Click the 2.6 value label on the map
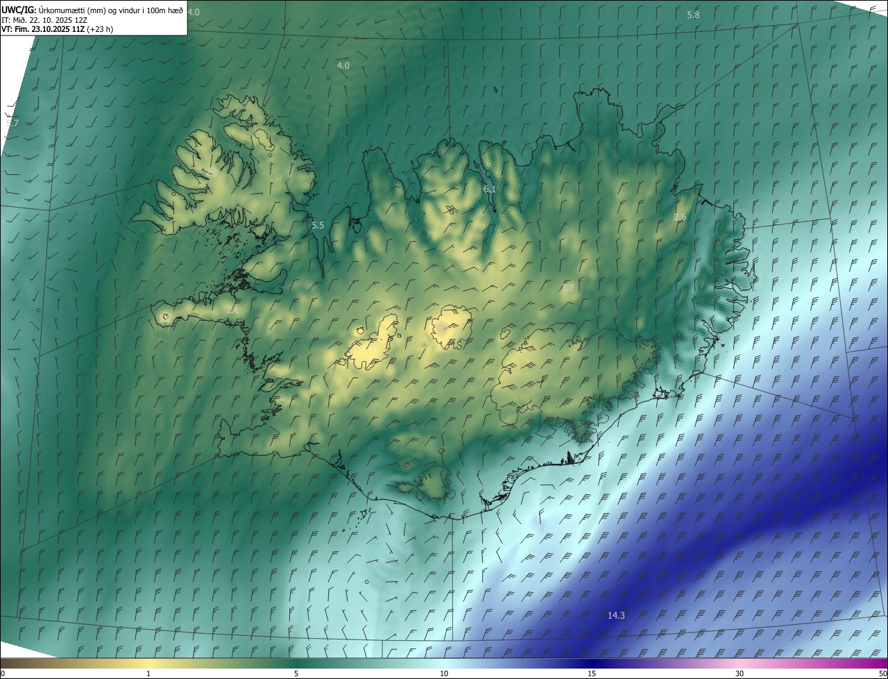Image resolution: width=888 pixels, height=679 pixels. [680, 217]
